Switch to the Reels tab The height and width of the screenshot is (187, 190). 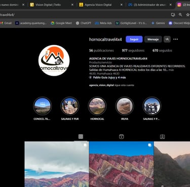pos(122,137)
